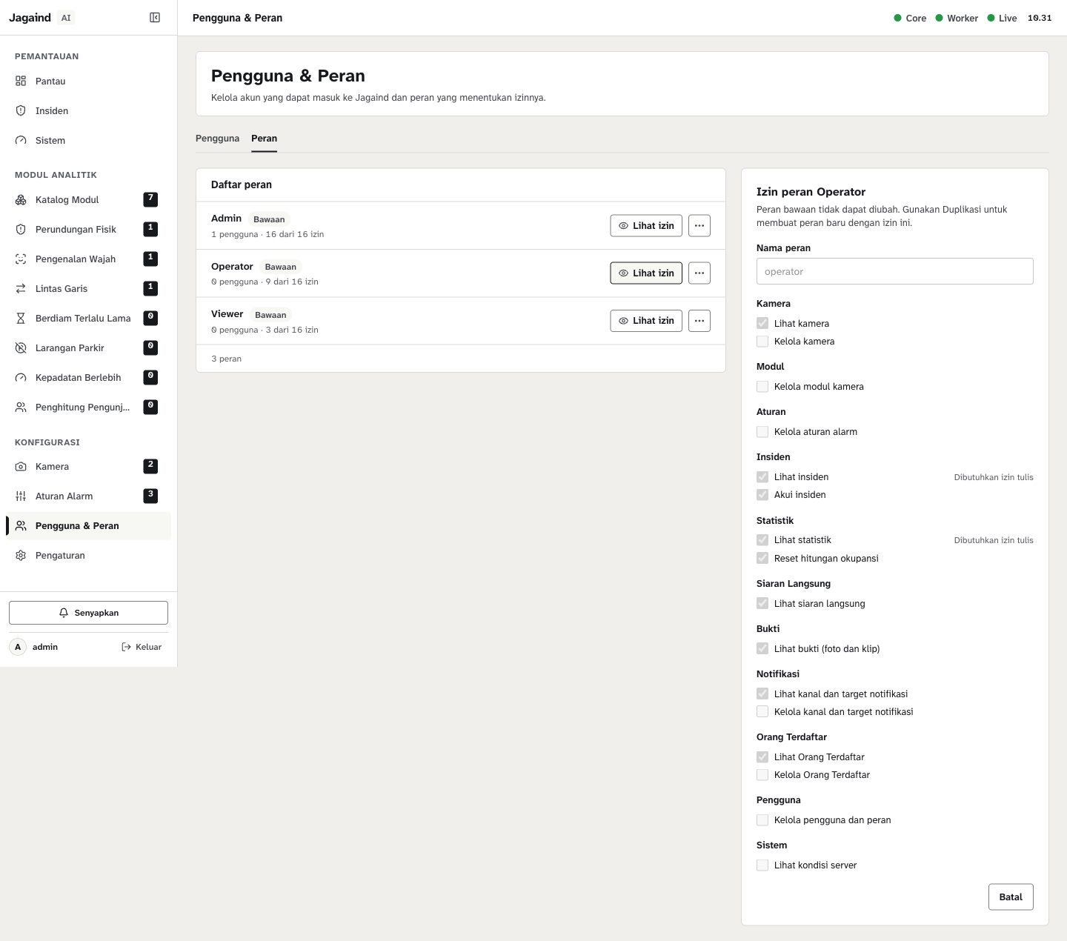Image resolution: width=1067 pixels, height=941 pixels.
Task: Click the Batal button
Action: [x=1011, y=897]
